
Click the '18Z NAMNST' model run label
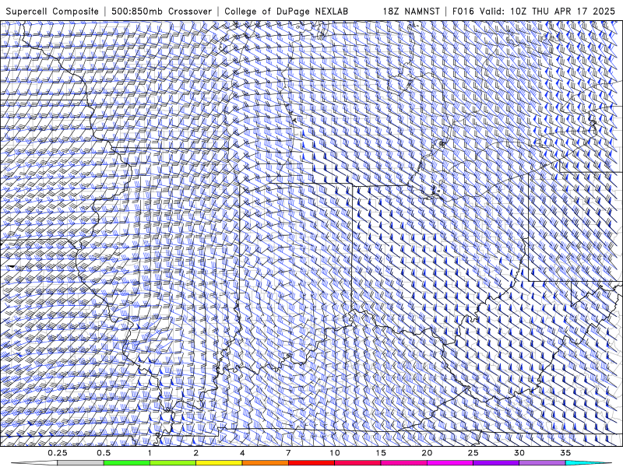pos(411,12)
